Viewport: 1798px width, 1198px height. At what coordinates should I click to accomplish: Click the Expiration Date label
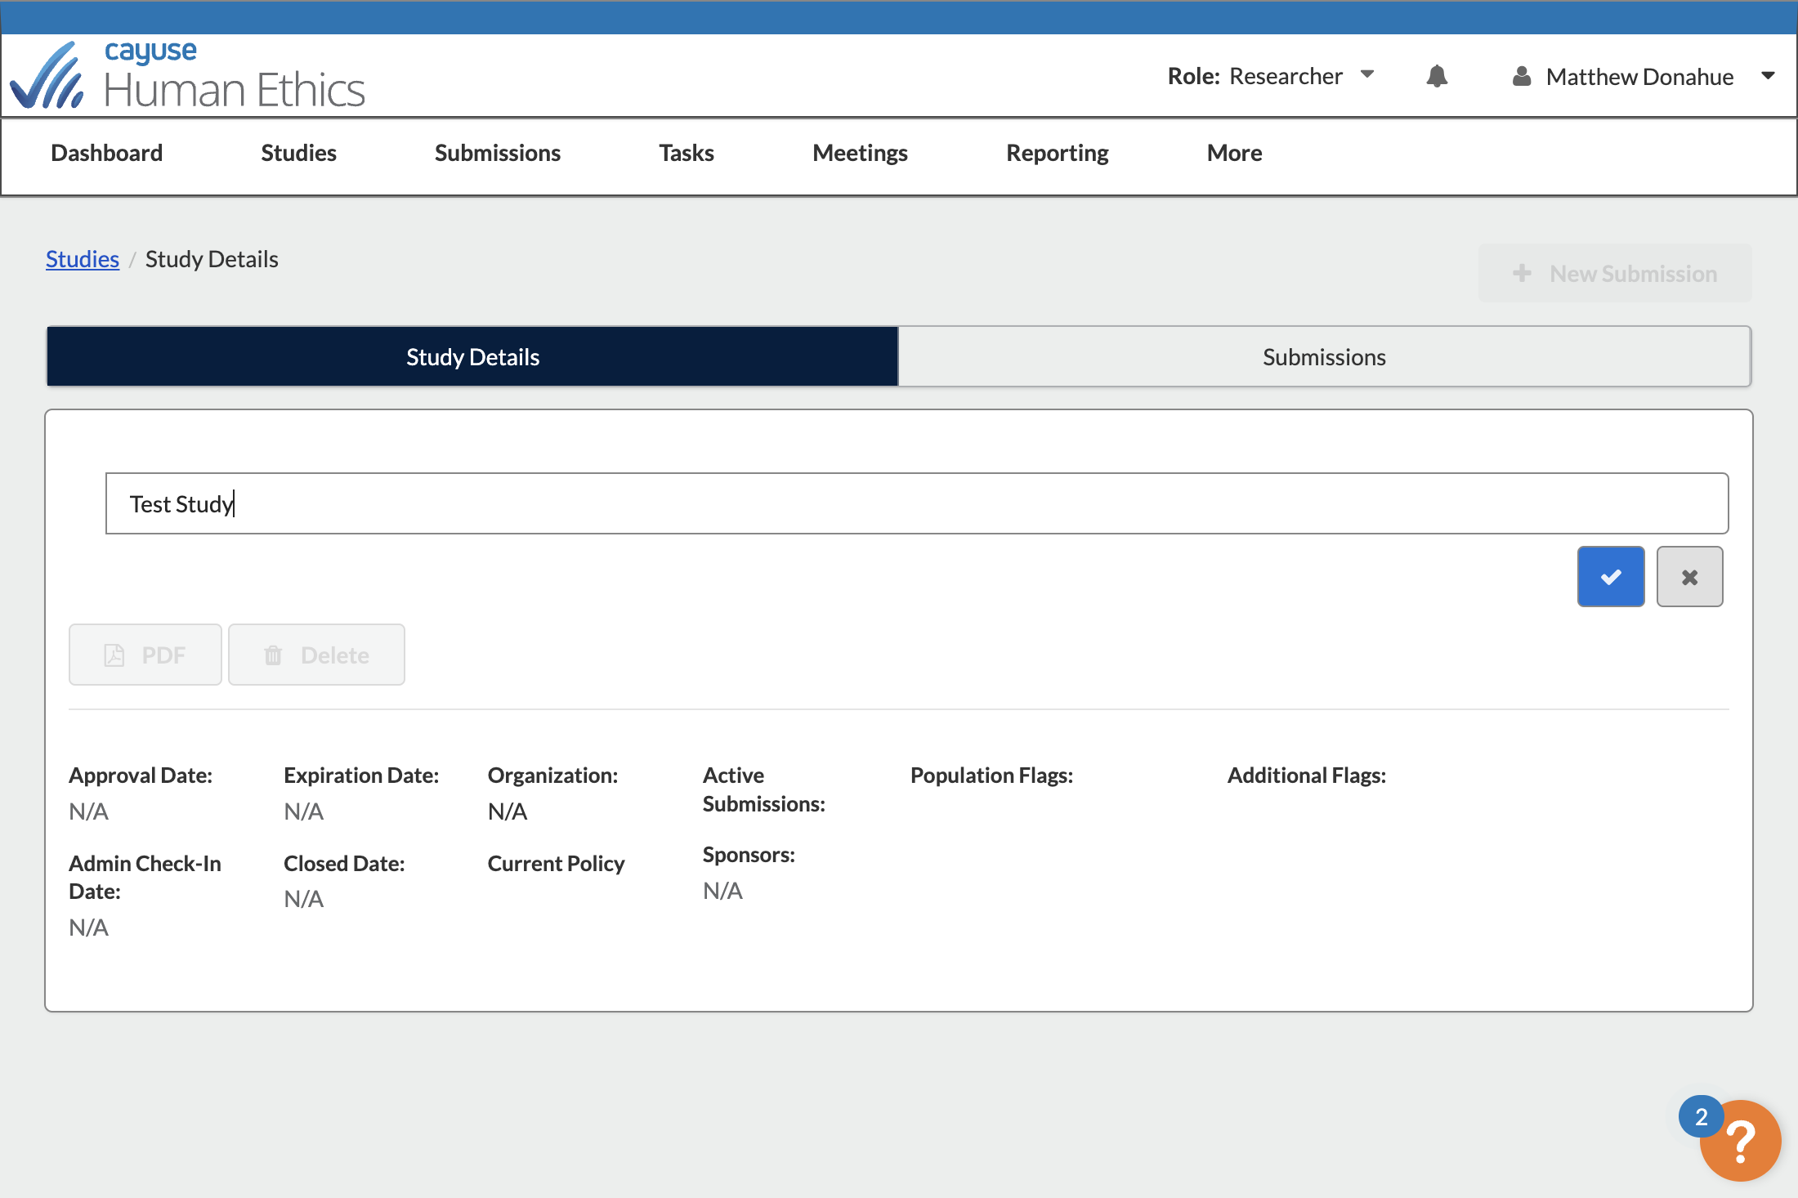361,775
